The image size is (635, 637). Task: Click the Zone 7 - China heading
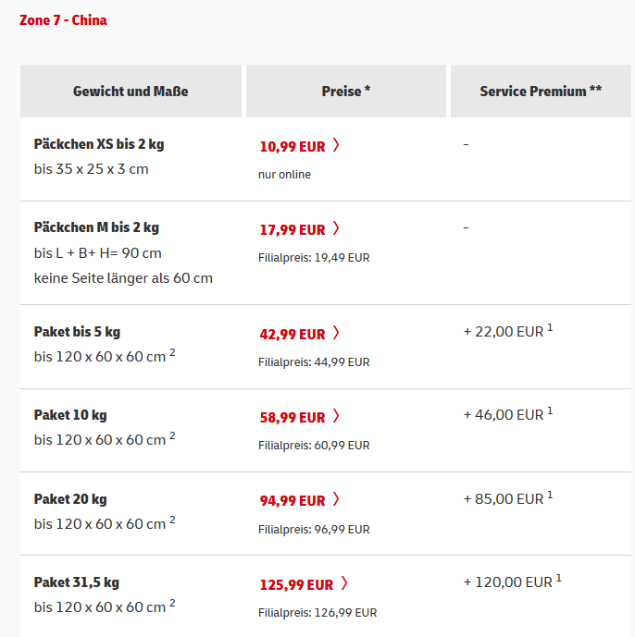click(63, 20)
